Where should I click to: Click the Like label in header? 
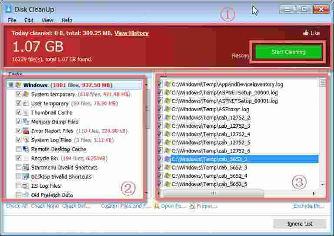[315, 33]
